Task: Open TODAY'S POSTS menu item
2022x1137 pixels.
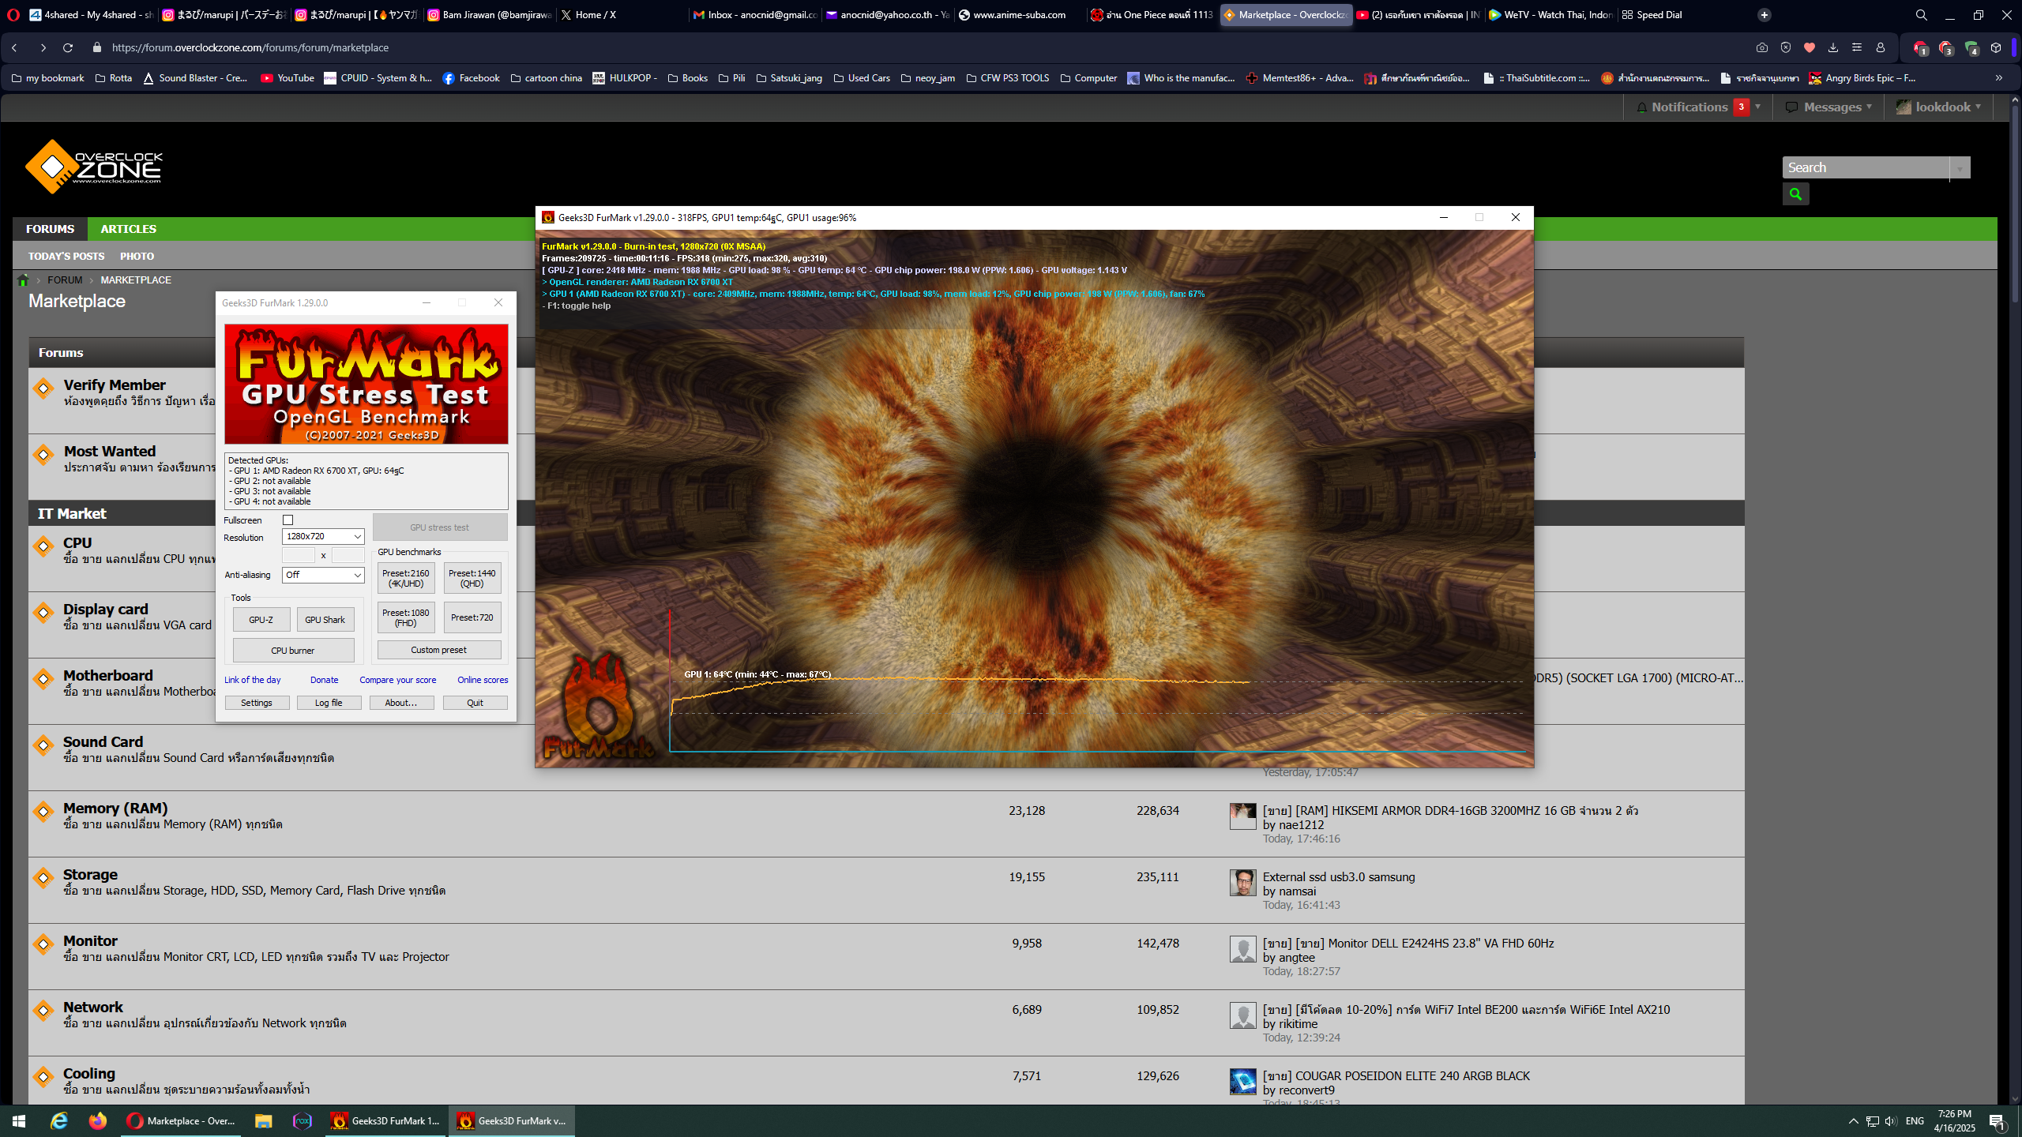Action: coord(66,257)
